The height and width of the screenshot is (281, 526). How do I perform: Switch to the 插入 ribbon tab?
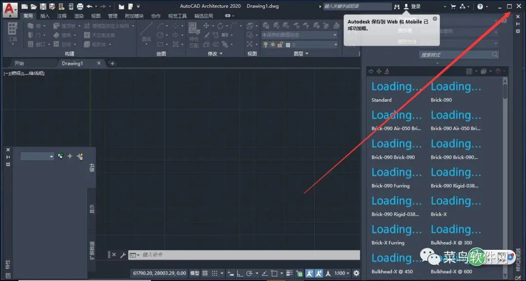(45, 16)
